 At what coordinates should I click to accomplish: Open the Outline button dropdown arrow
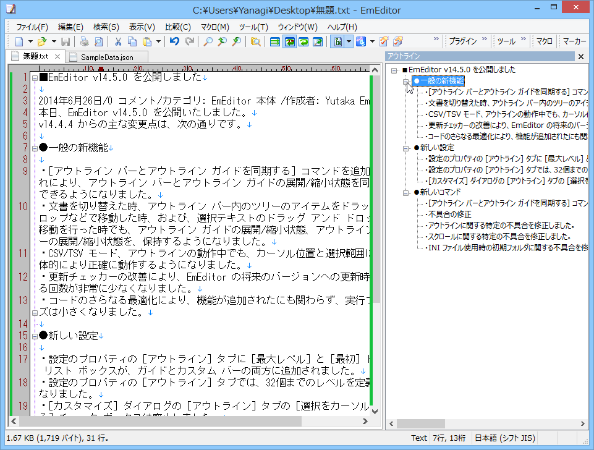349,41
